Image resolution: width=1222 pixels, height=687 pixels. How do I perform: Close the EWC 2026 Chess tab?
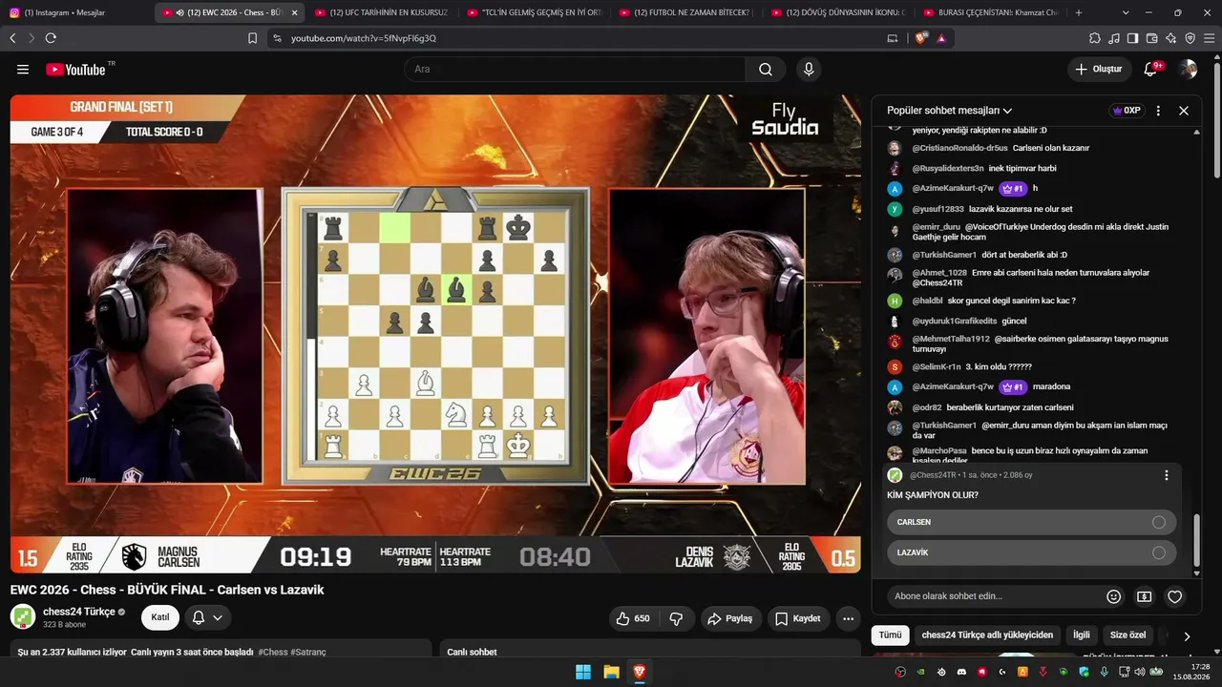[294, 12]
